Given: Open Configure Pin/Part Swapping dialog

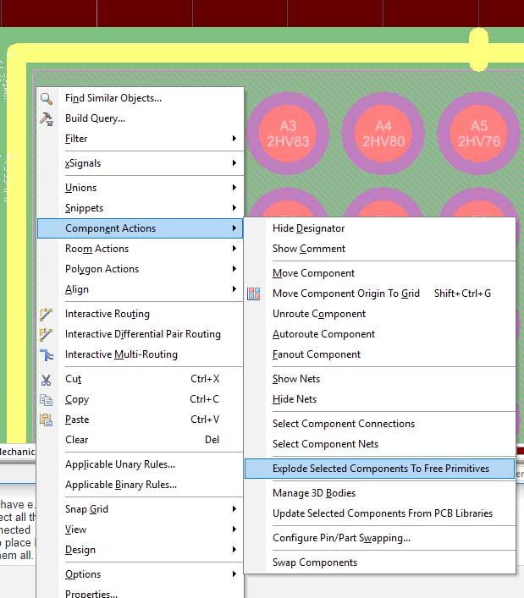Looking at the screenshot, I should click(x=341, y=538).
